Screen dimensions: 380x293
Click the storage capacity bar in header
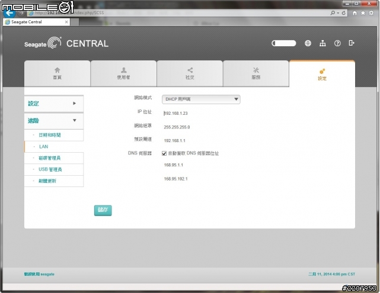(284, 43)
